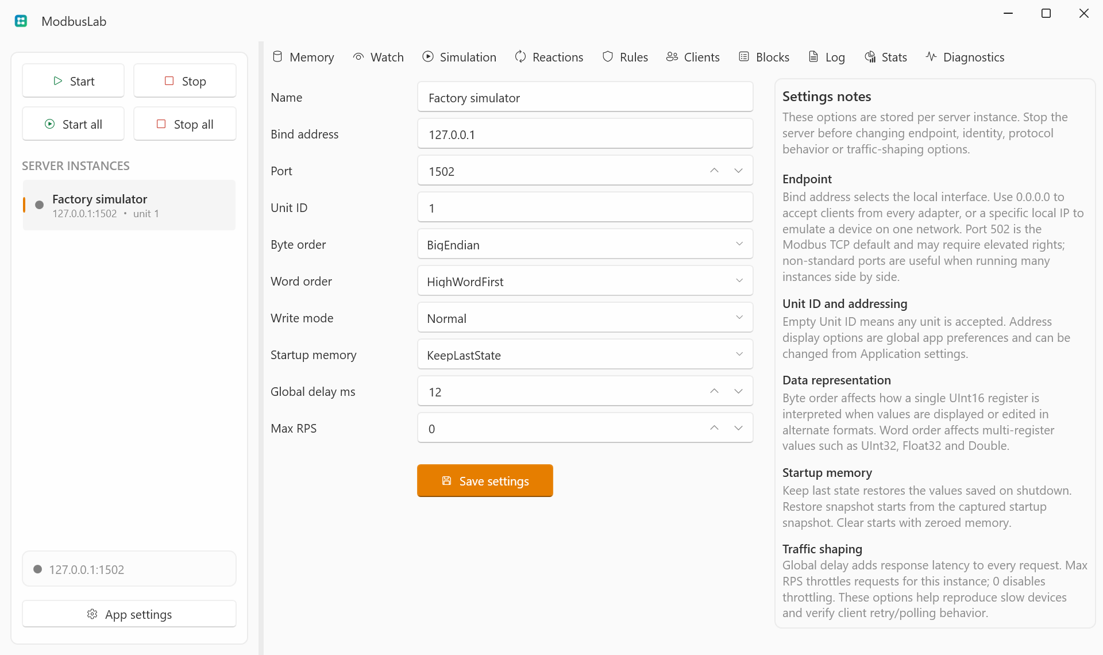Click the Stats tab chart icon

(870, 57)
